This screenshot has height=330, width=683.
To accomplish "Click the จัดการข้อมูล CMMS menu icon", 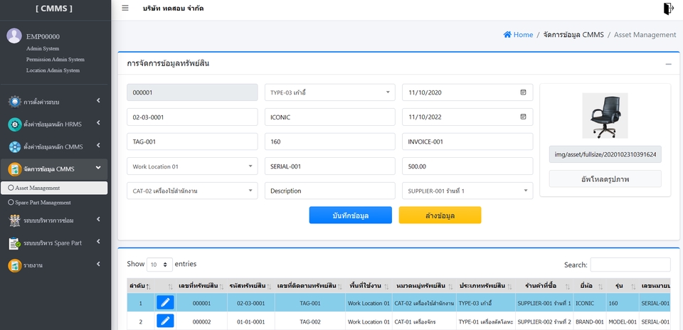I will pos(15,169).
